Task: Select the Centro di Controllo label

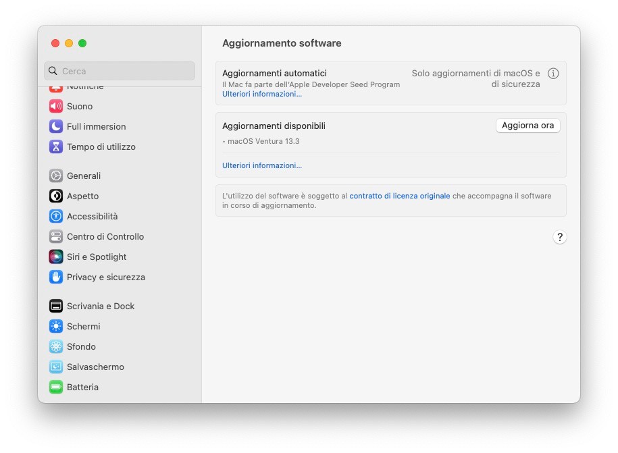Action: [105, 236]
